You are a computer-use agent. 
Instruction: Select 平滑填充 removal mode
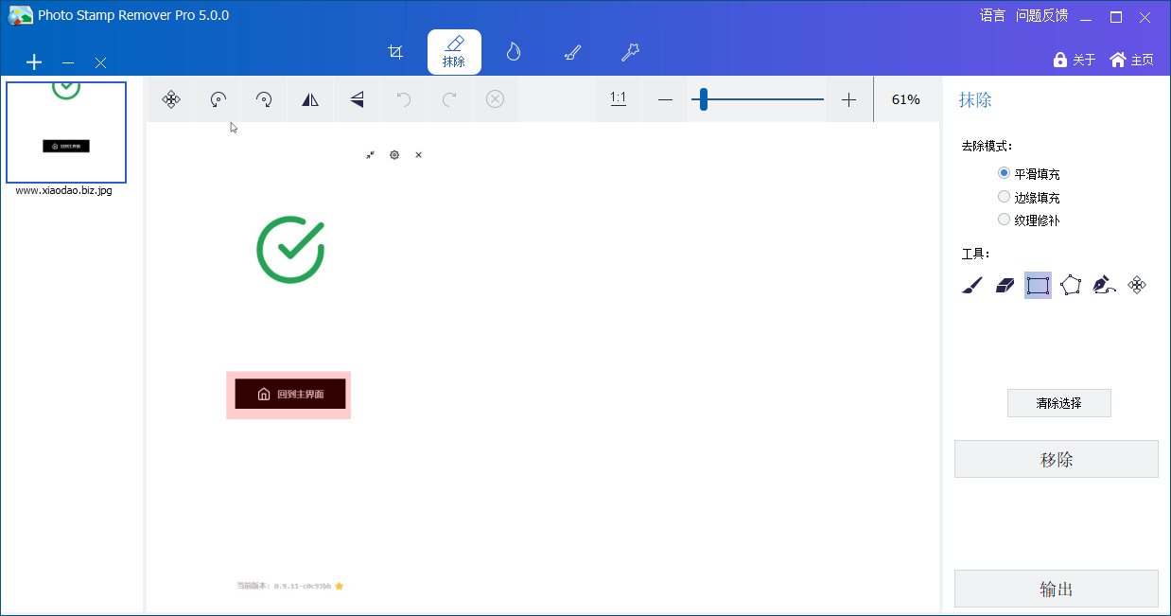pyautogui.click(x=1005, y=173)
